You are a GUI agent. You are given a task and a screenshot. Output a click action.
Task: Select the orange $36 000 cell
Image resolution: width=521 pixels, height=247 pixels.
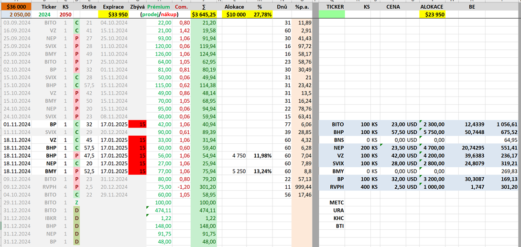coord(16,7)
